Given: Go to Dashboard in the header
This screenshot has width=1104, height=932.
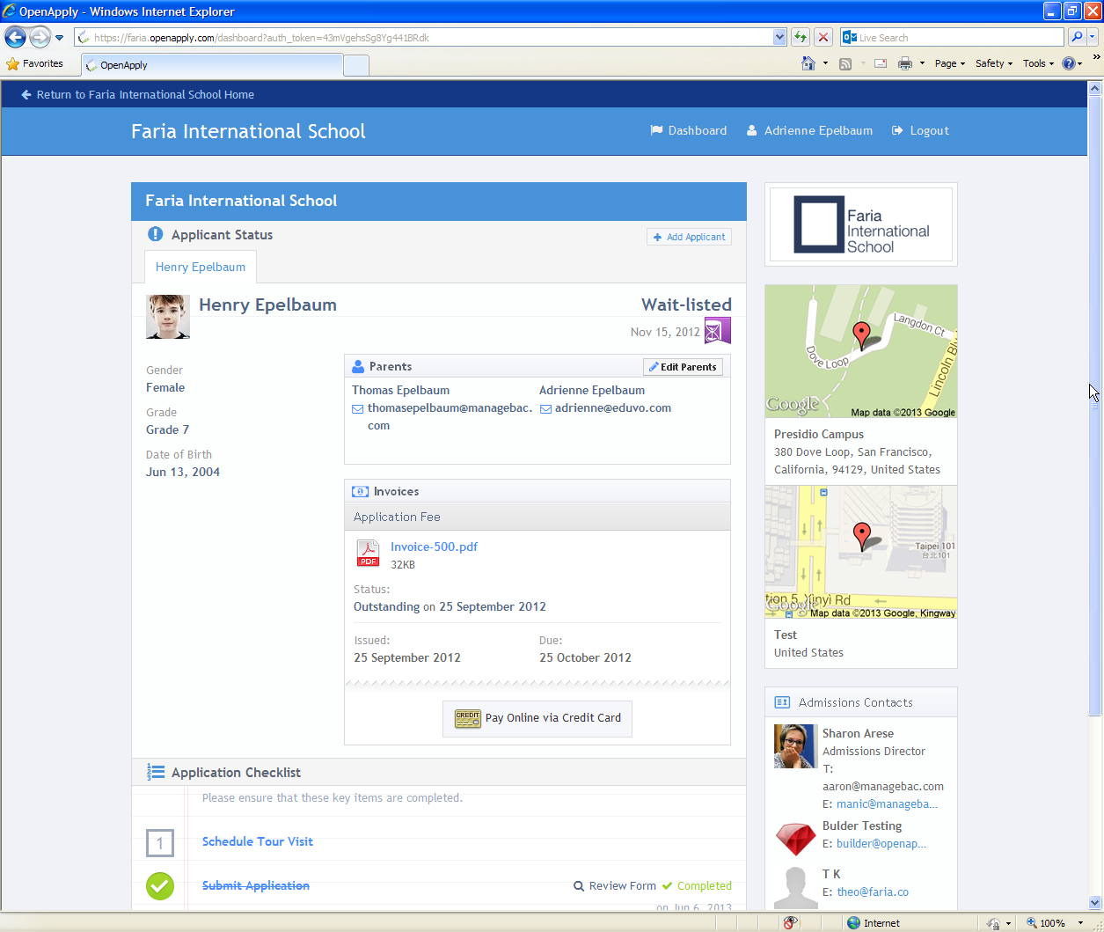Looking at the screenshot, I should [688, 130].
